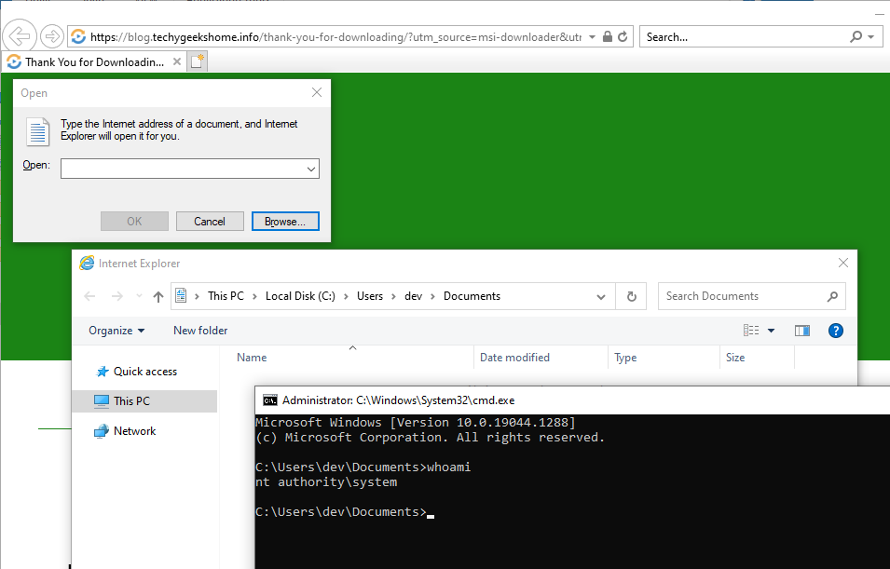Show the preview pane in file dialog

click(x=801, y=331)
